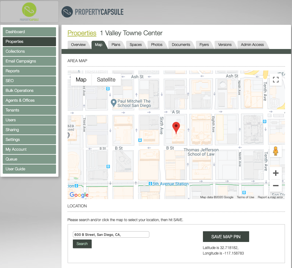Open Reports in sidebar
Image resolution: width=292 pixels, height=268 pixels.
click(29, 71)
